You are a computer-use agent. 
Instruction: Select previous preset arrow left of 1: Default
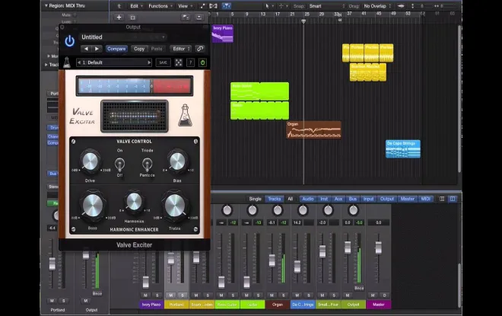[x=79, y=62]
